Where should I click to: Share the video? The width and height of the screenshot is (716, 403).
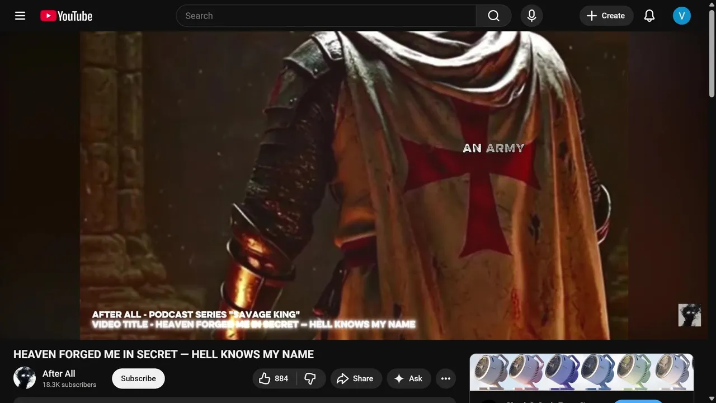[356, 378]
